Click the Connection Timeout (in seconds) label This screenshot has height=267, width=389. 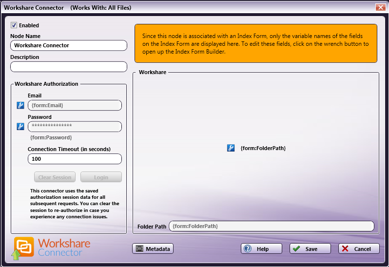pyautogui.click(x=69, y=149)
